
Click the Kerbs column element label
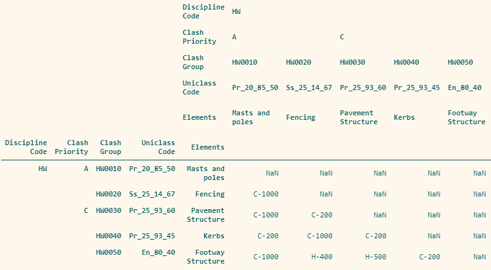404,117
